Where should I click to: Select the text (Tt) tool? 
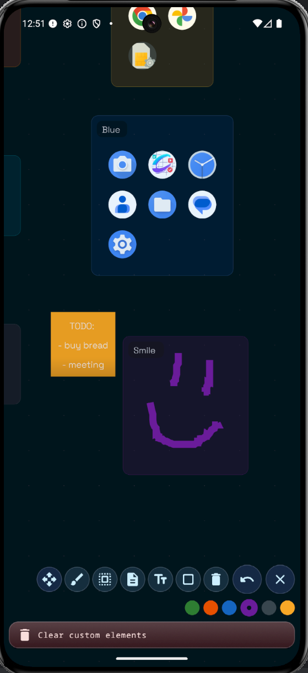coord(160,579)
